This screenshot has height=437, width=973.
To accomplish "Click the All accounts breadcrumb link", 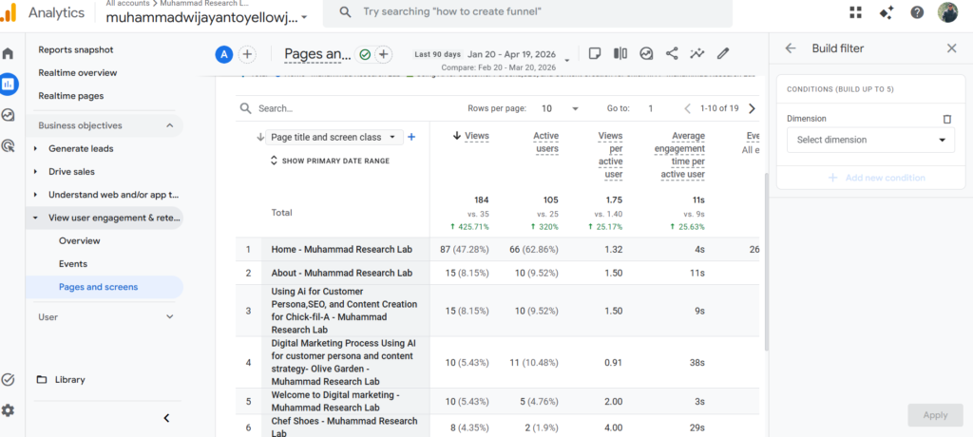I will point(128,3).
